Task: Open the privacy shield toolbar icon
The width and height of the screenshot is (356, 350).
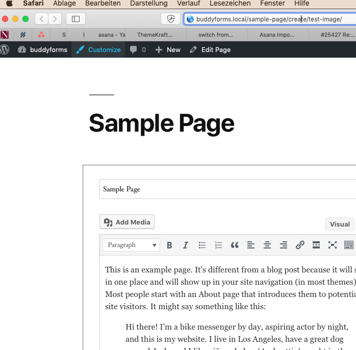Action: click(x=170, y=19)
